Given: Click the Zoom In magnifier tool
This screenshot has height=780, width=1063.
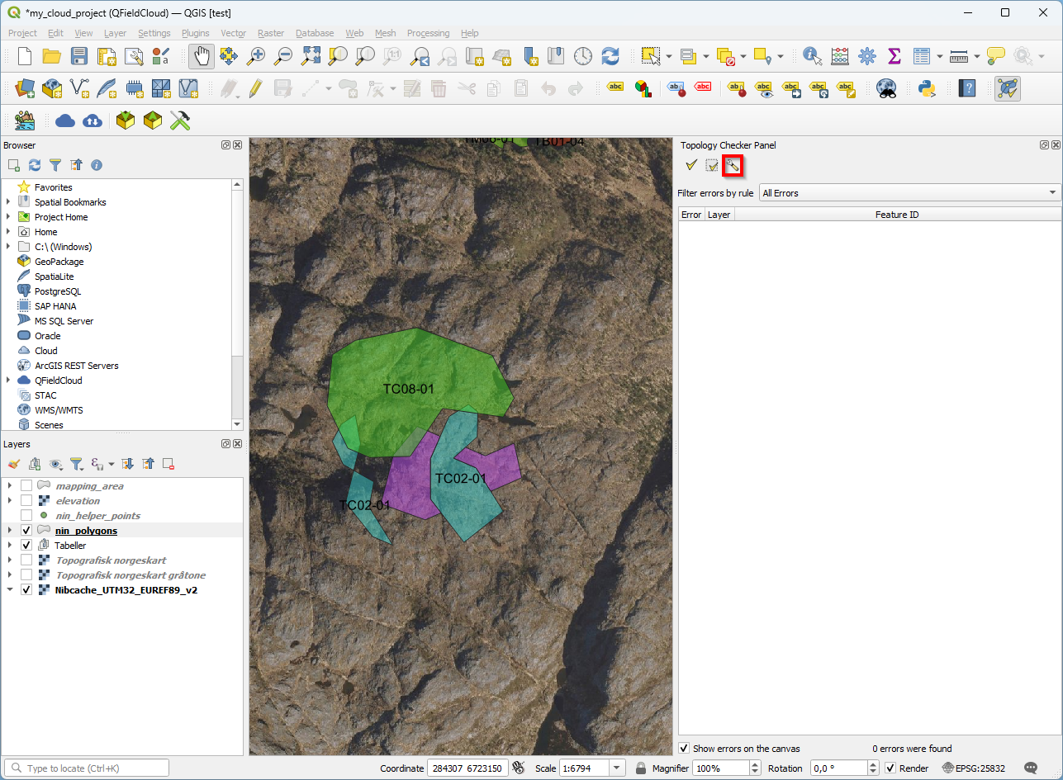Looking at the screenshot, I should (x=257, y=56).
